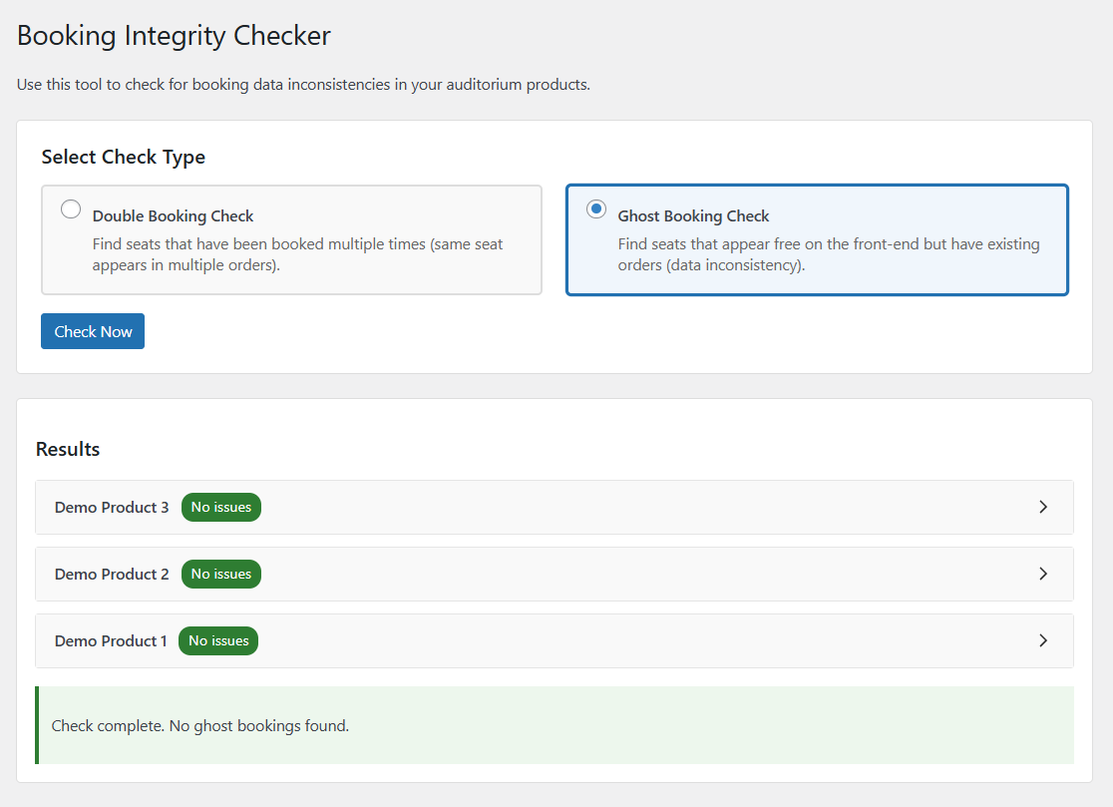Screen dimensions: 1113x807
Task: Click the 'Check complete' success notice
Action: pos(199,725)
